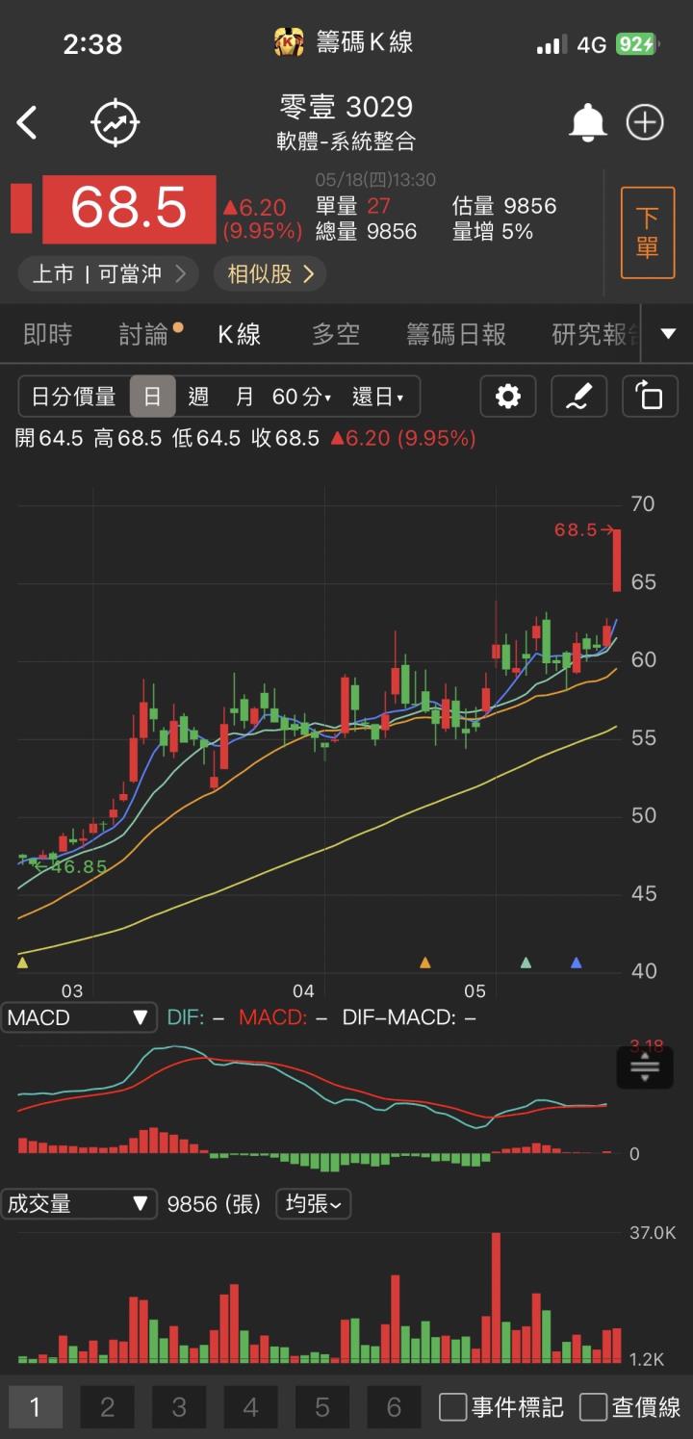Go back with the left arrow
Screen dimensions: 693x1439
point(27,123)
